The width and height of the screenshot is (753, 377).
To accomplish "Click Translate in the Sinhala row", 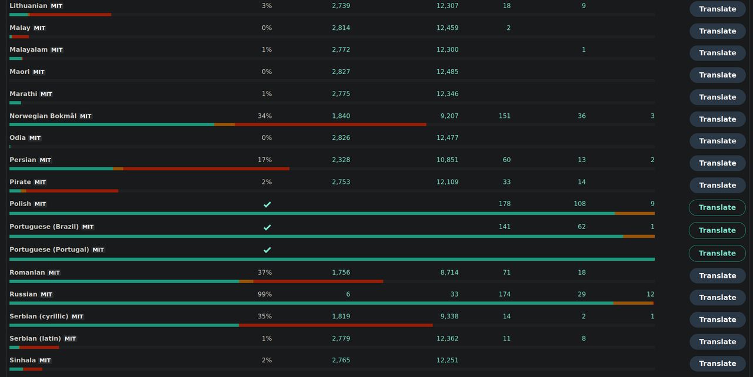I will point(717,363).
